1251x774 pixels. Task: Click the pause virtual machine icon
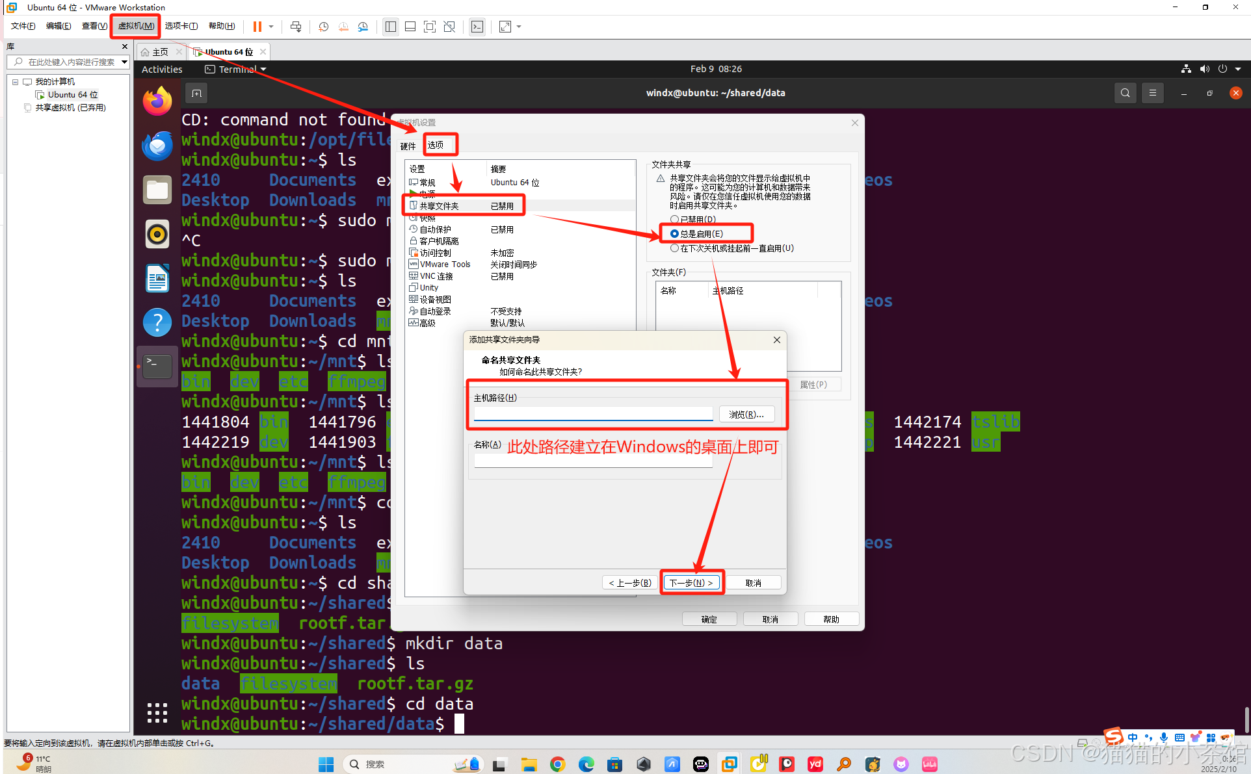[257, 27]
